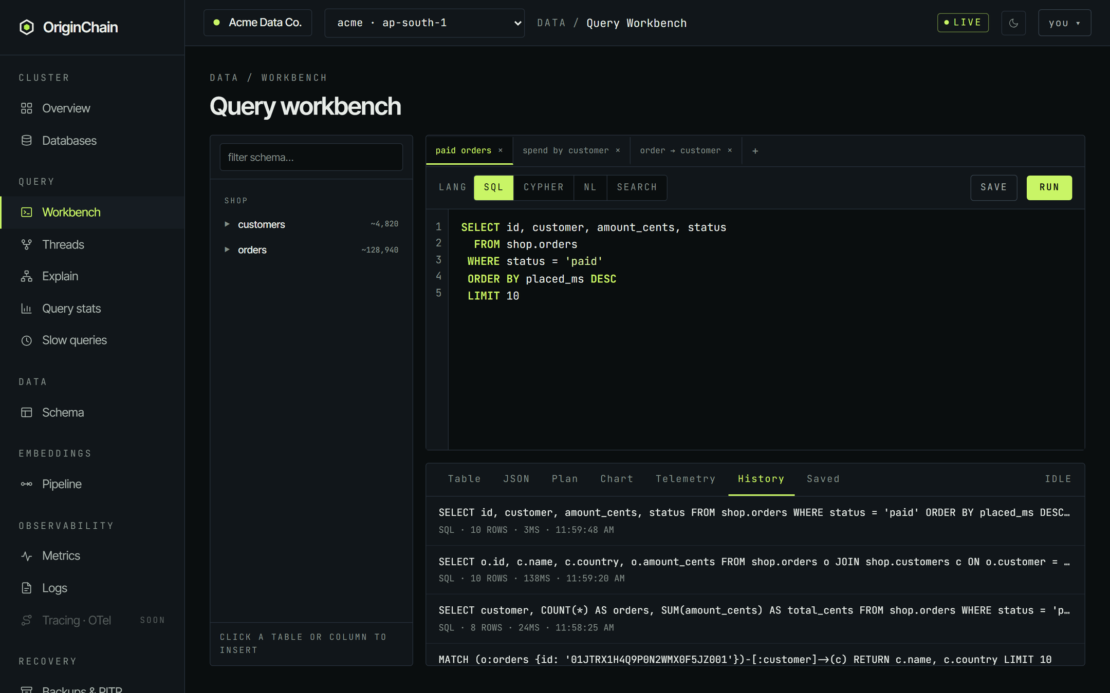Image resolution: width=1110 pixels, height=693 pixels.
Task: Click the Threads branch icon
Action: click(x=27, y=244)
